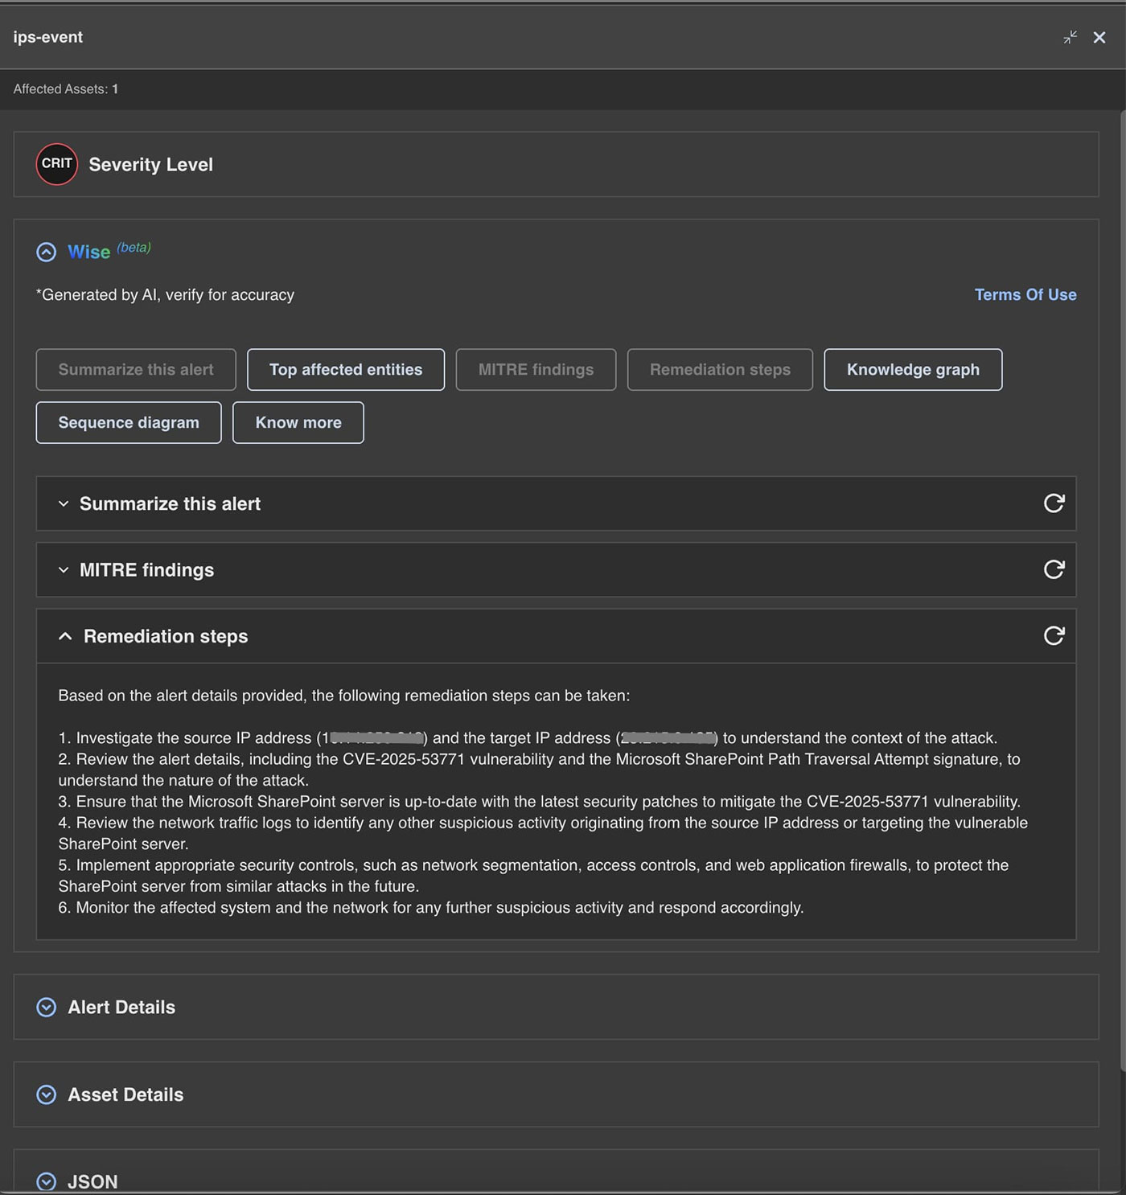
Task: Click step 5 about implementing security controls
Action: (x=533, y=876)
